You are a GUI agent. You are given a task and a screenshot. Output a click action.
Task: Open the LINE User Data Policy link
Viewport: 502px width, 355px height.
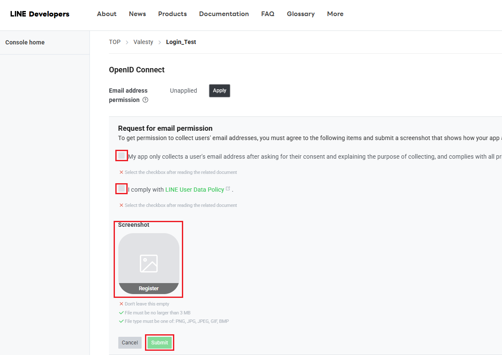tap(194, 190)
